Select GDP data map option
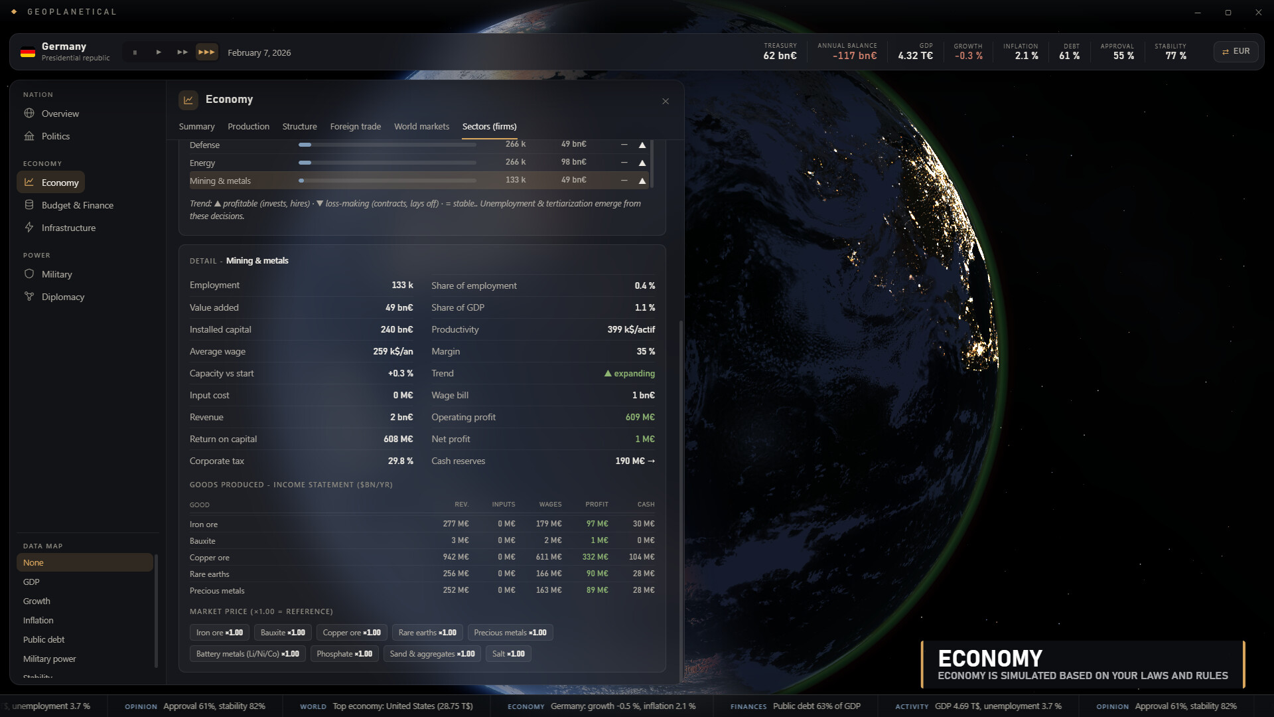This screenshot has height=717, width=1274. pos(85,582)
